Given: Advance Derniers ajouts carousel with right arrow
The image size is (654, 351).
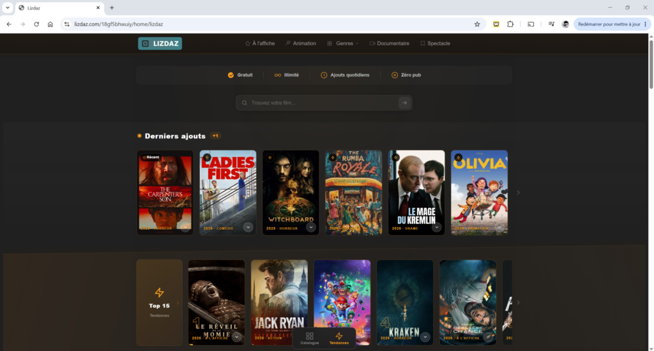Looking at the screenshot, I should (x=518, y=193).
